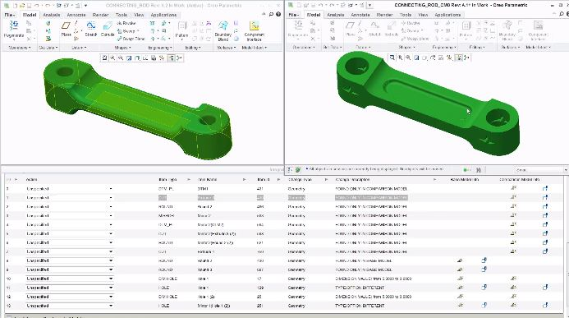This screenshot has width=569, height=318.
Task: Expand the Surfaces group in left window
Action: click(227, 48)
